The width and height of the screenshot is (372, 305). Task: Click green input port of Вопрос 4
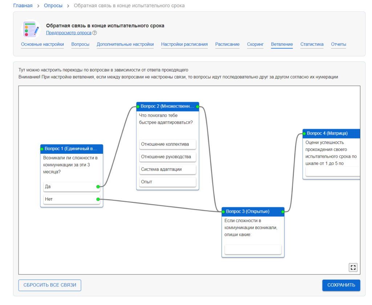304,133
